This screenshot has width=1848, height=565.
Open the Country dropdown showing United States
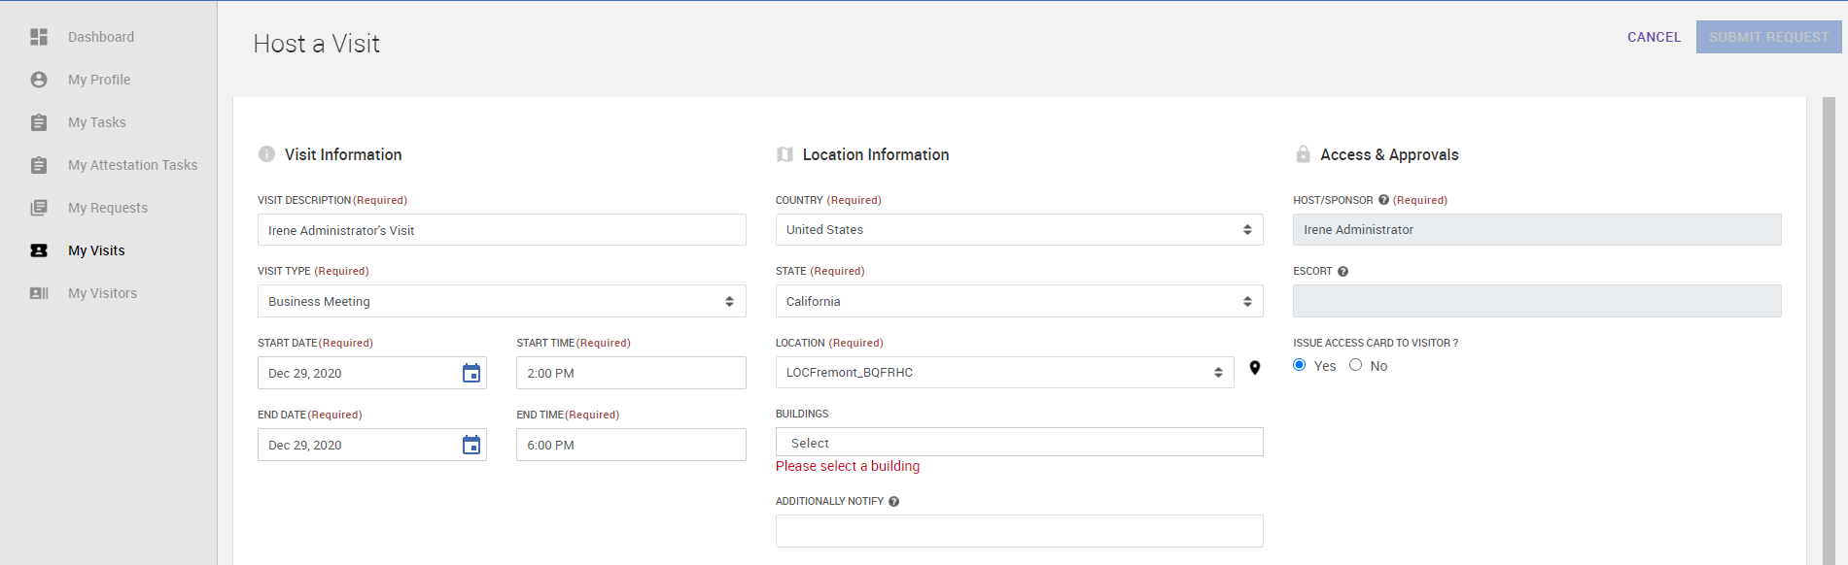pos(1019,230)
